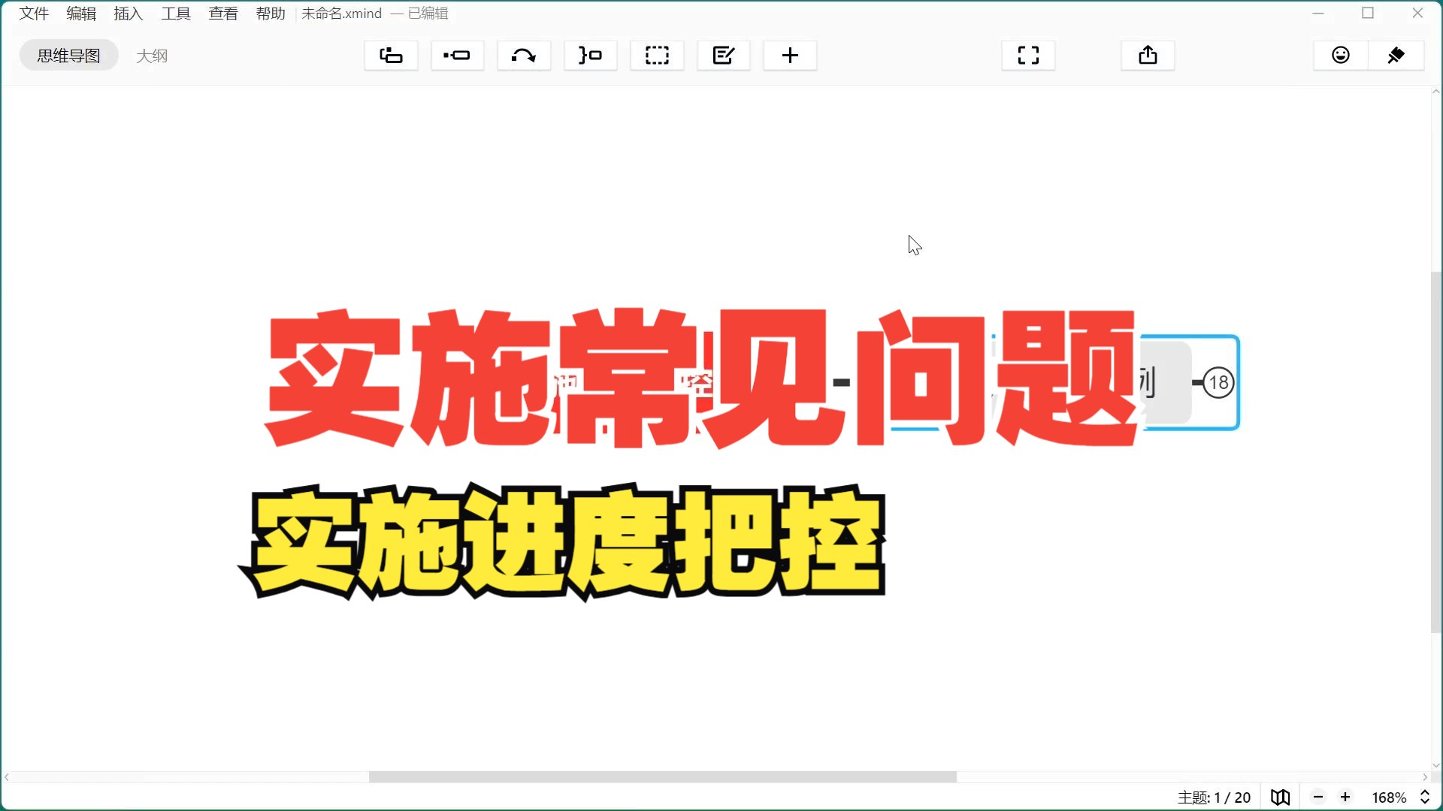The width and height of the screenshot is (1443, 811).
Task: Minimize the XMind window
Action: point(1318,13)
